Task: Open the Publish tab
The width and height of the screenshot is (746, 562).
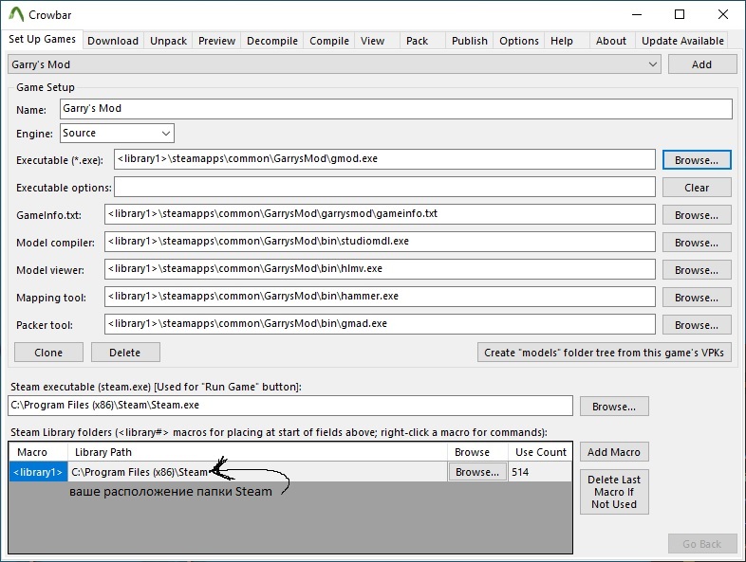Action: (470, 41)
